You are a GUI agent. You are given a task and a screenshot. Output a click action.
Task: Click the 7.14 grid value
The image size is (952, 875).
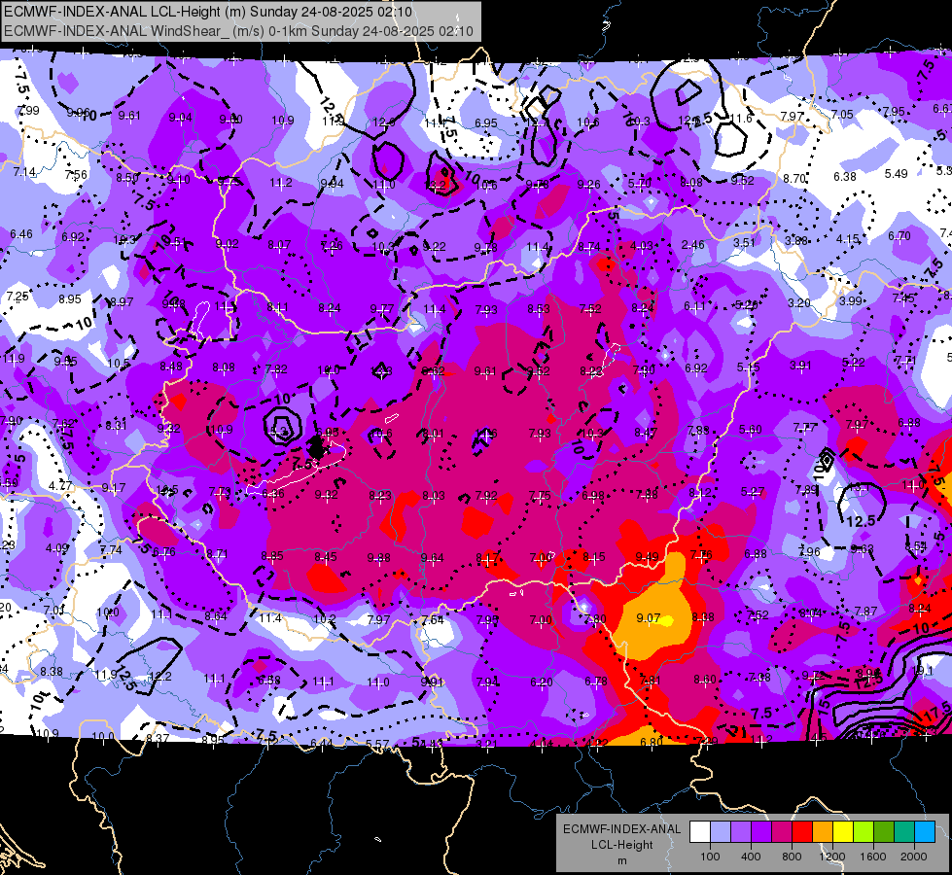(x=24, y=172)
